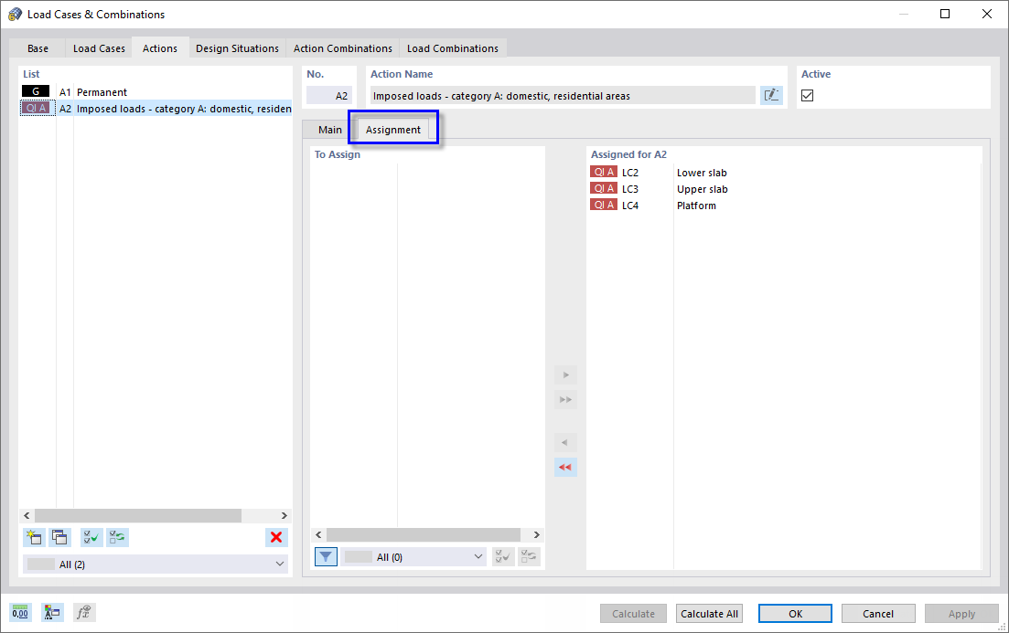Click the remove all red double arrow
Viewport: 1009px width, 633px height.
coord(565,467)
